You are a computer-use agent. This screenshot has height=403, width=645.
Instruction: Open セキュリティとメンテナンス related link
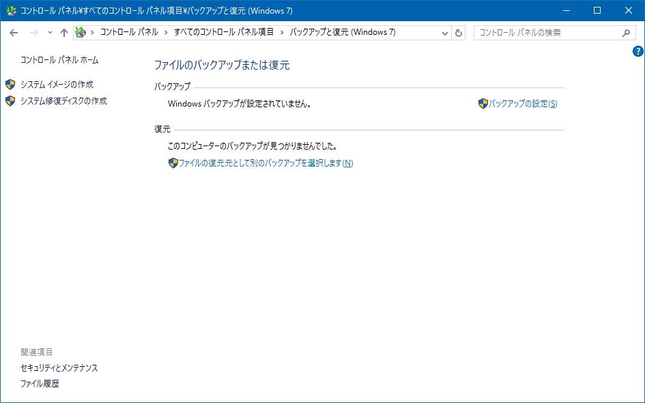pos(59,368)
